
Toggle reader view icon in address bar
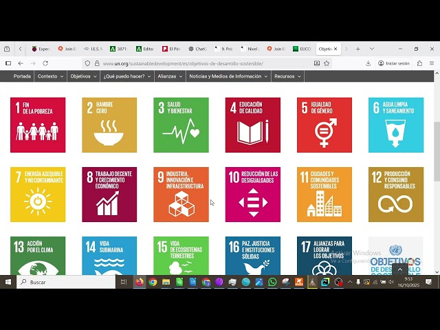317,63
